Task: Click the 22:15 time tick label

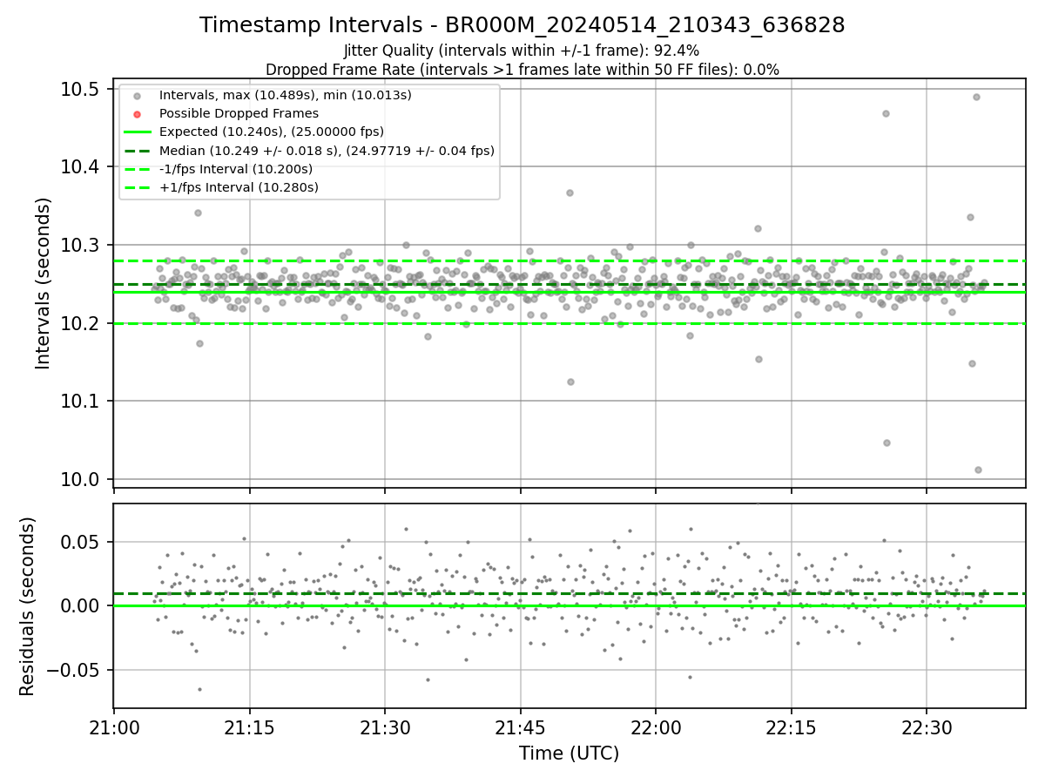Action: tap(791, 727)
